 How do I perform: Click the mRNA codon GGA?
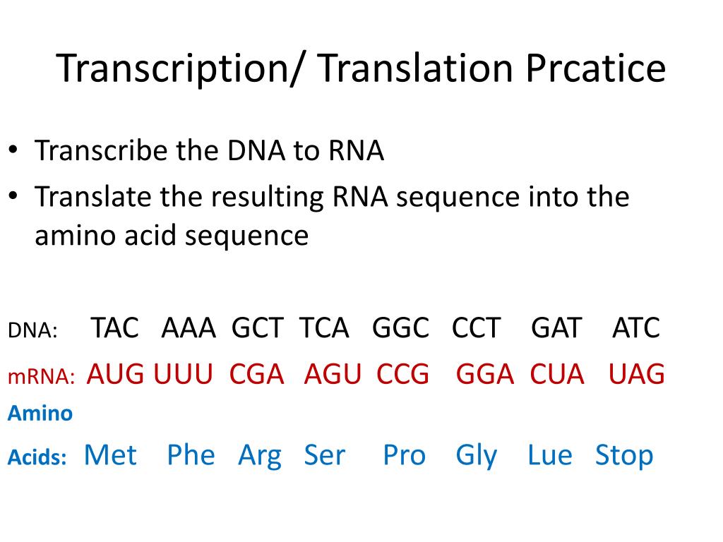[x=485, y=374]
